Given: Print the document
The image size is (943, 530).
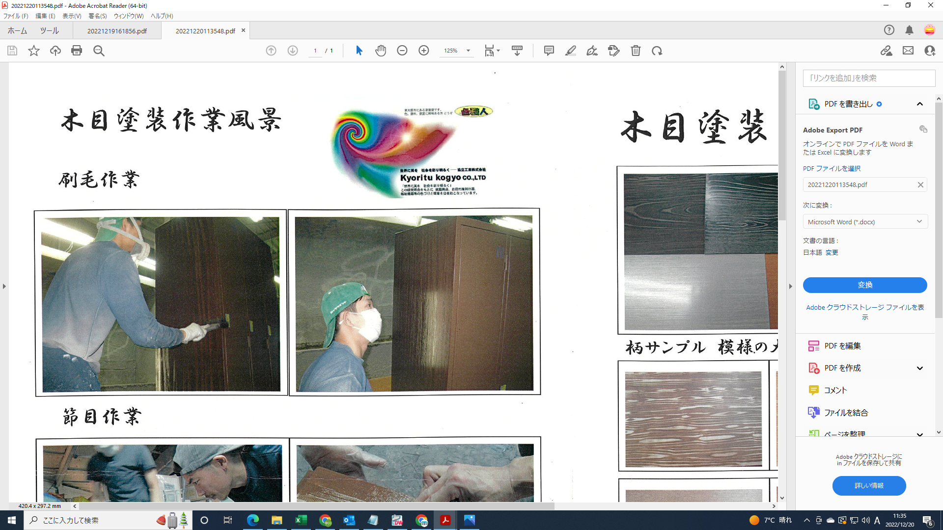Looking at the screenshot, I should click(77, 51).
